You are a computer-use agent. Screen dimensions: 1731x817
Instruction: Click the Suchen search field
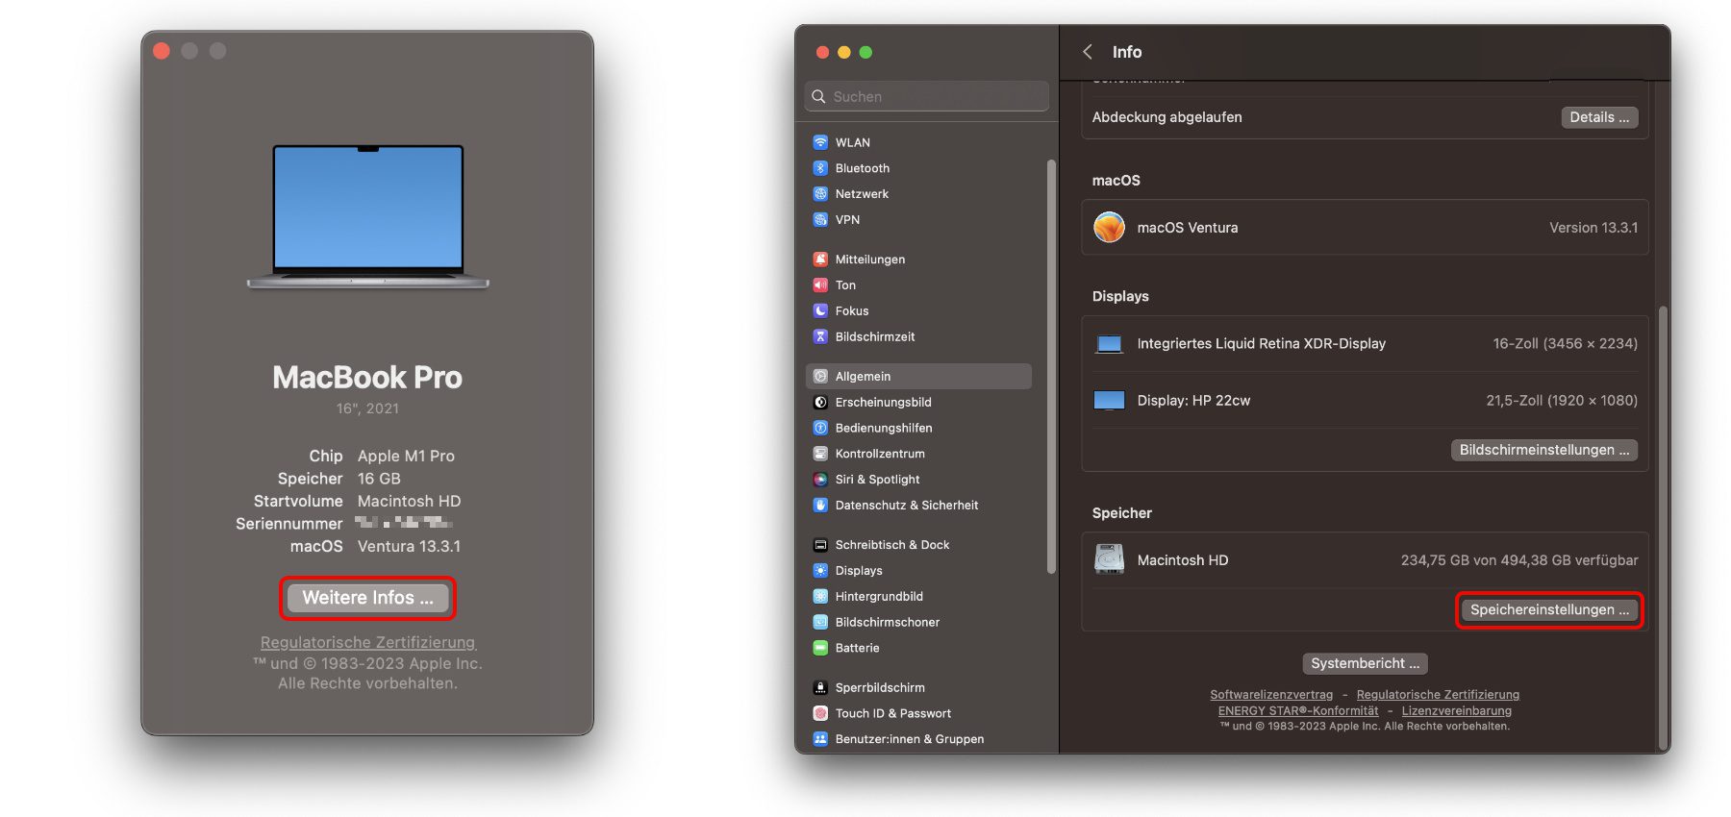[928, 97]
